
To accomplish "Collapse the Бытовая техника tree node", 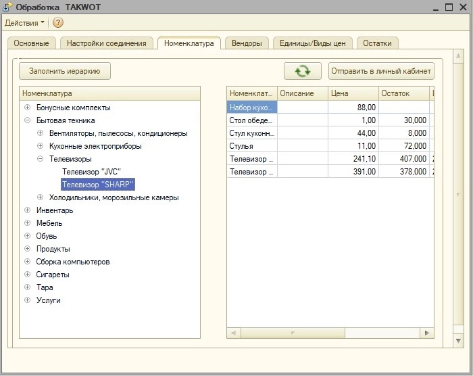I will [28, 120].
